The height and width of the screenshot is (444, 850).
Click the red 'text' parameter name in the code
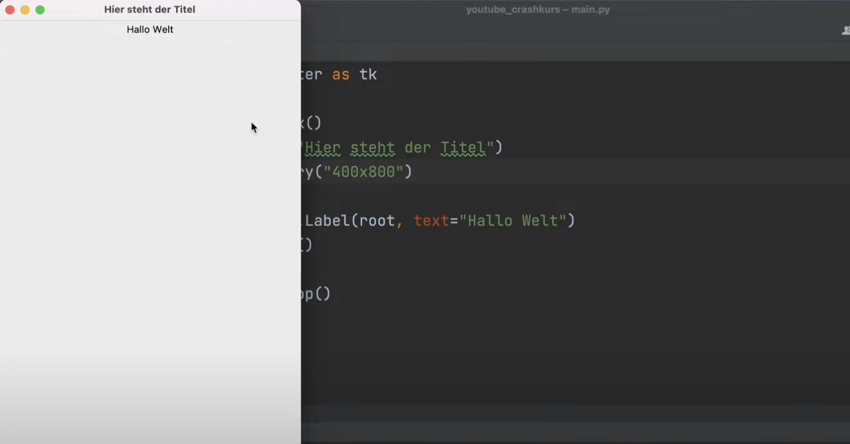432,220
